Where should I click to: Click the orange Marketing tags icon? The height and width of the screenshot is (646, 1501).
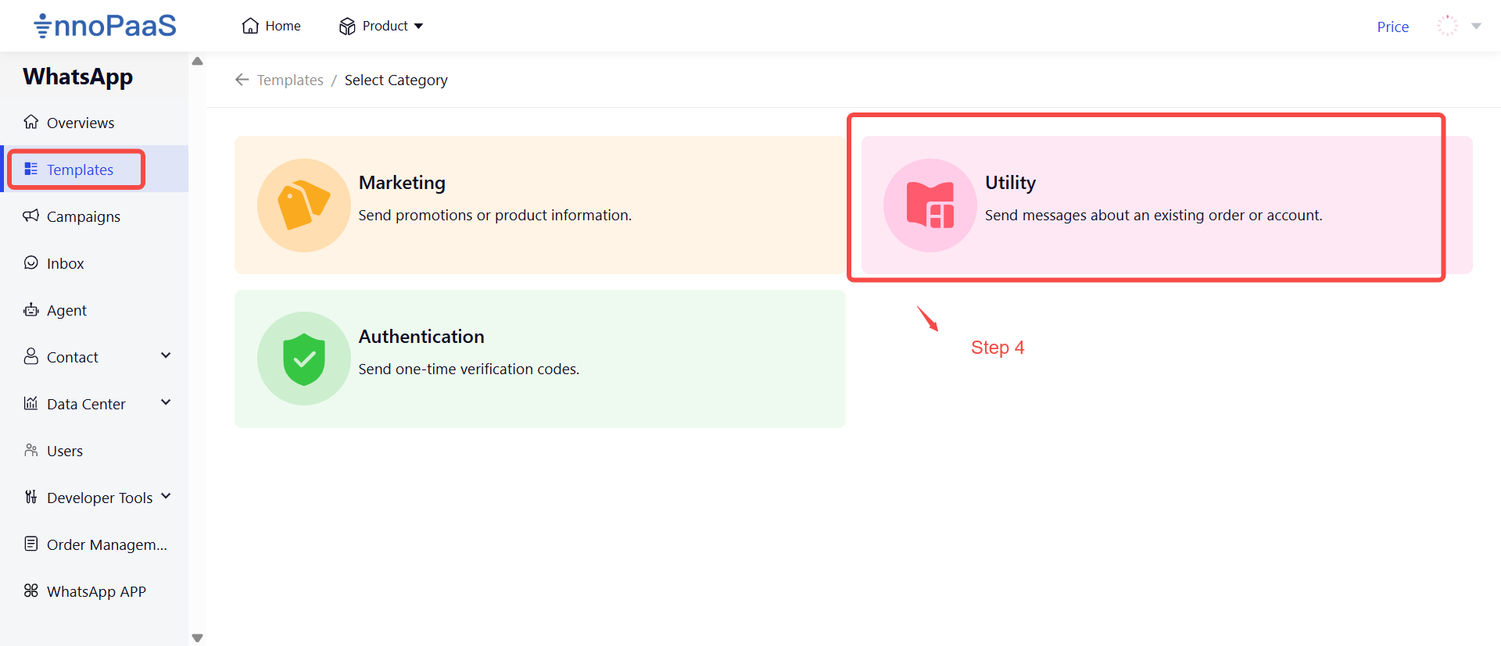304,205
